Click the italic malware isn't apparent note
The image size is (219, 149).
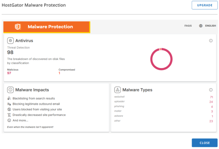point(30,127)
